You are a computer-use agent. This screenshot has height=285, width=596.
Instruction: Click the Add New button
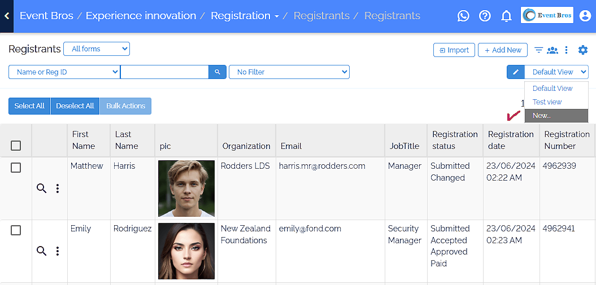[503, 50]
